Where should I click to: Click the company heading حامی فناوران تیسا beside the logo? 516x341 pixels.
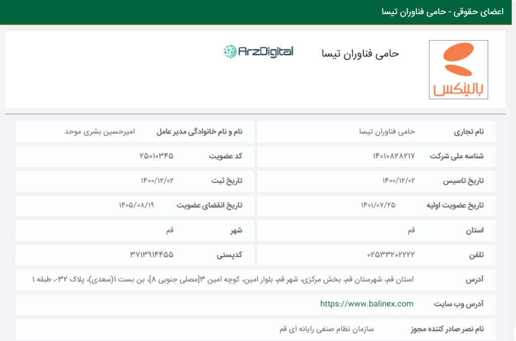(x=360, y=53)
